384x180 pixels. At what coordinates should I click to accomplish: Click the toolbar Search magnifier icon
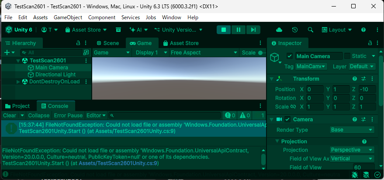tap(311, 30)
